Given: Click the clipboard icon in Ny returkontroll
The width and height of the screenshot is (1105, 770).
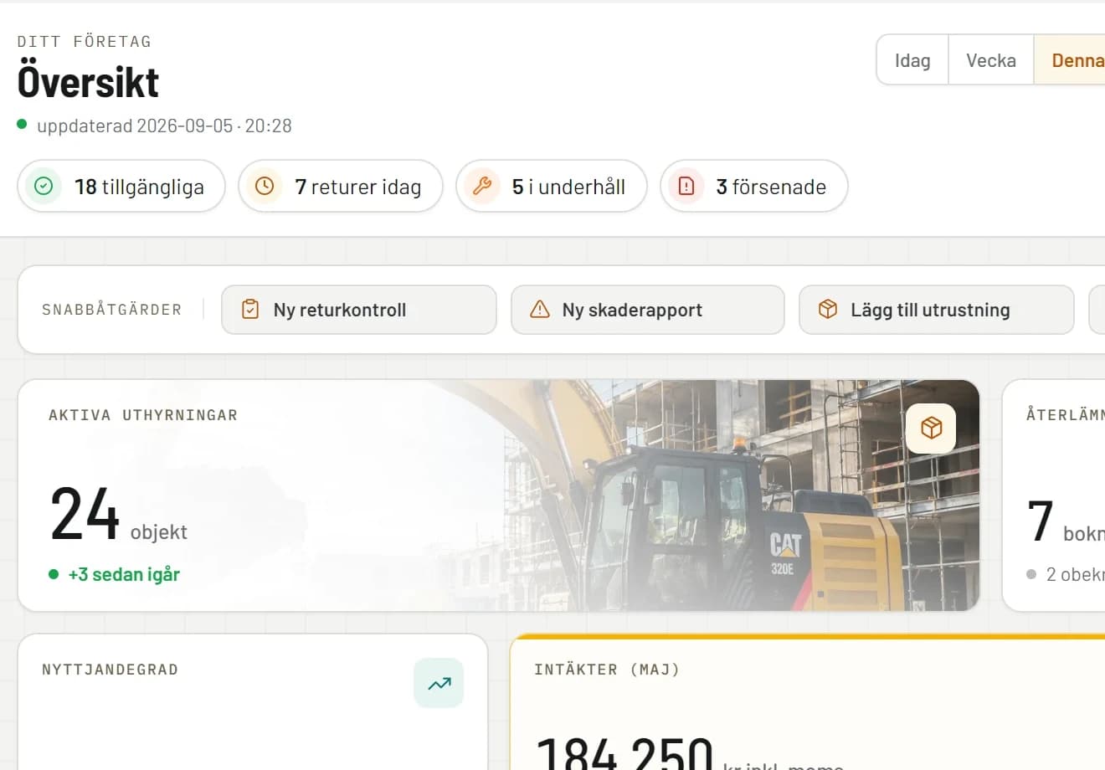Looking at the screenshot, I should [x=250, y=309].
